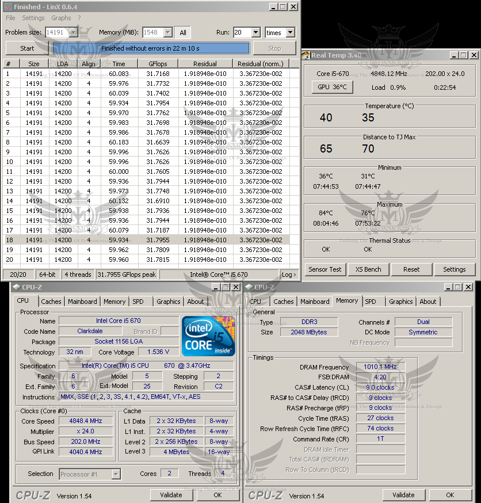This screenshot has width=481, height=503.
Task: Switch to Caches tab in left CPU-Z
Action: (51, 302)
